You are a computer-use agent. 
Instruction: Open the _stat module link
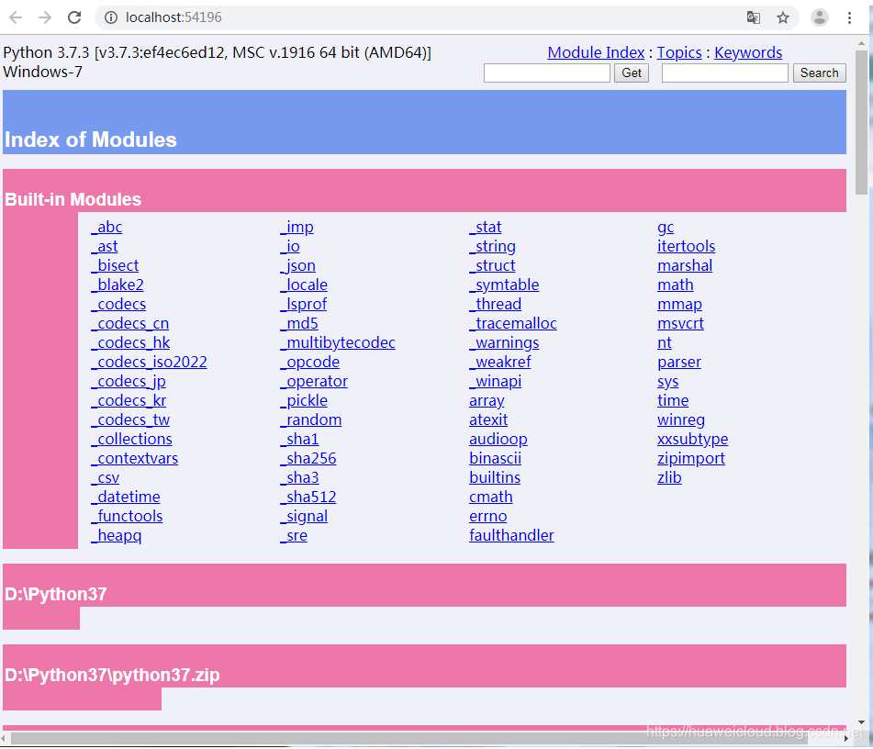(x=486, y=228)
